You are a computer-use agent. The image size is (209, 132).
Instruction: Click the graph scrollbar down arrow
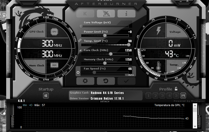click(x=195, y=126)
